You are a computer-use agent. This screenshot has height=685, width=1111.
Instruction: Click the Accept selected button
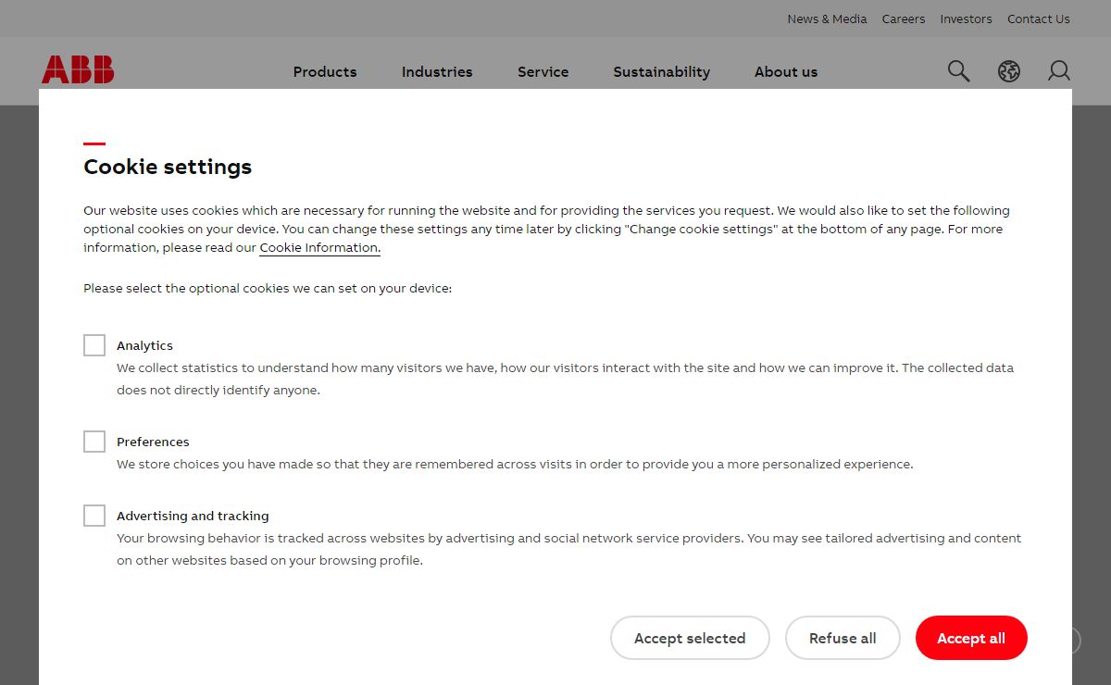pyautogui.click(x=690, y=638)
